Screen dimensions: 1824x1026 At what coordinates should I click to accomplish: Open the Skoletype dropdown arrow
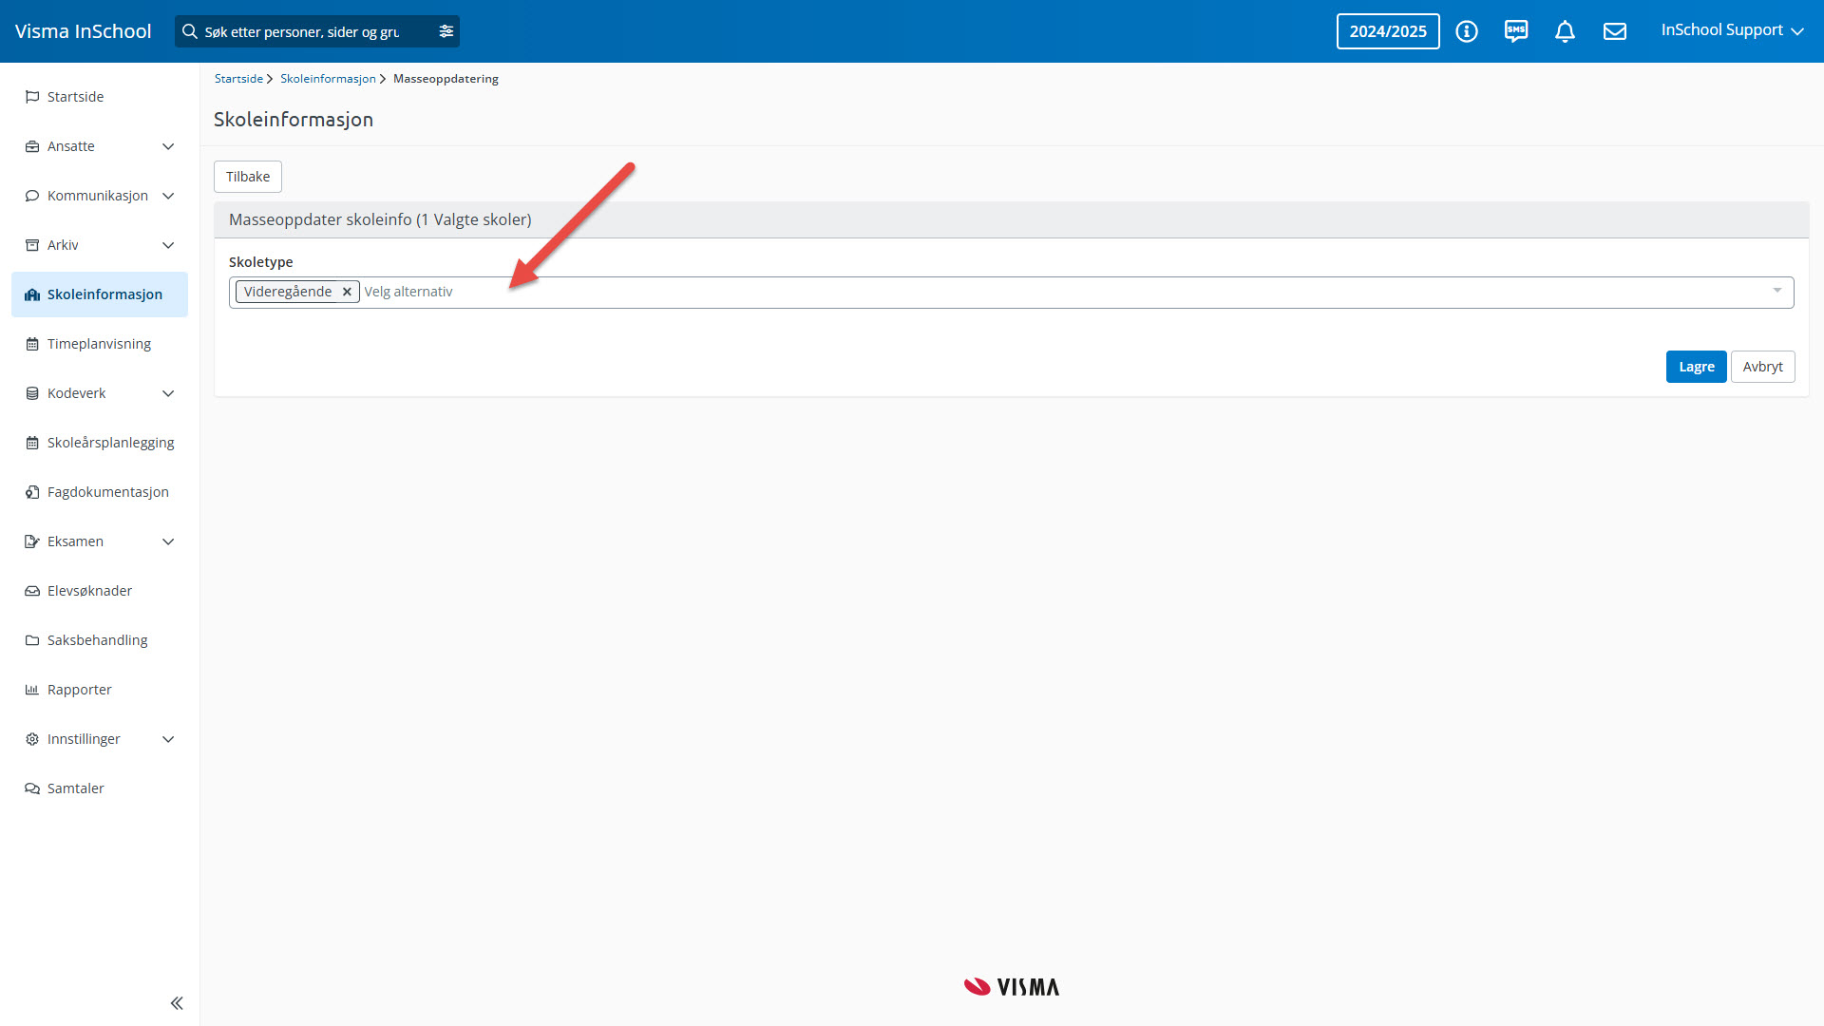pyautogui.click(x=1776, y=291)
